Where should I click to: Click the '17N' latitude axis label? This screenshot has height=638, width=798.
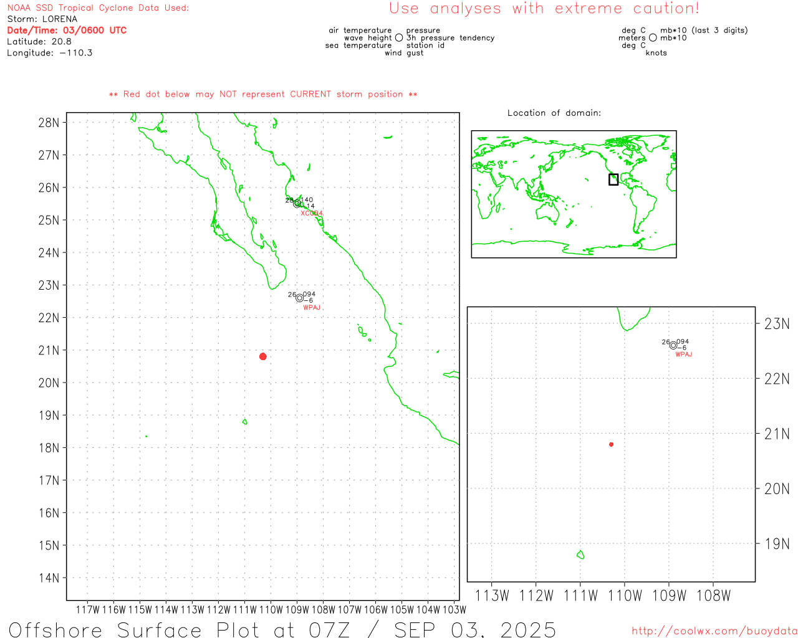[x=49, y=480]
